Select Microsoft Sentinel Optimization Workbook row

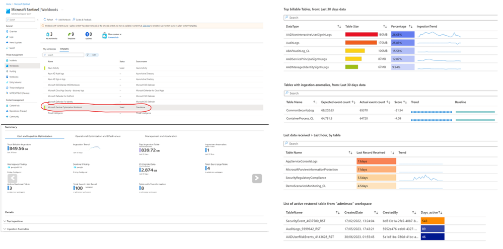(153, 107)
